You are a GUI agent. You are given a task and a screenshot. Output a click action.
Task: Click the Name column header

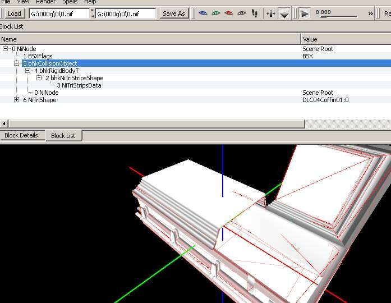click(150, 39)
